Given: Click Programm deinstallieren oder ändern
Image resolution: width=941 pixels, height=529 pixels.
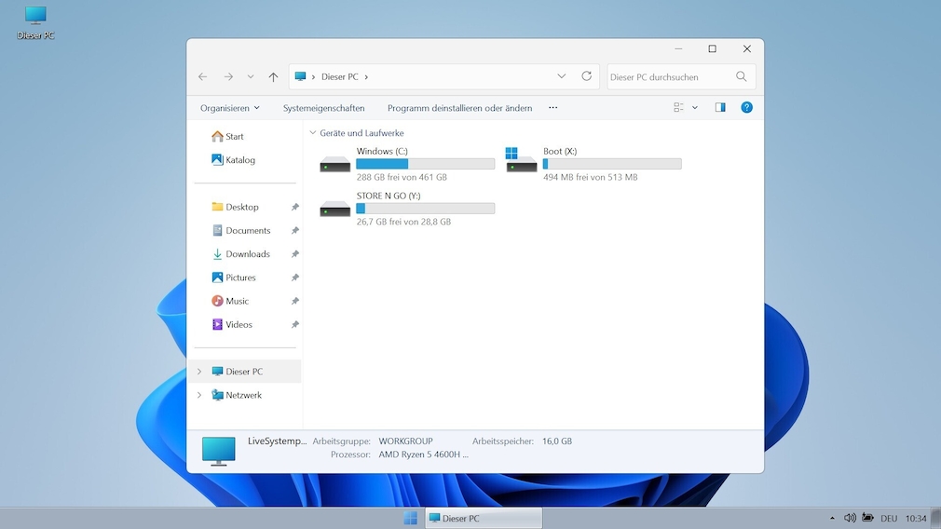Looking at the screenshot, I should pos(459,108).
